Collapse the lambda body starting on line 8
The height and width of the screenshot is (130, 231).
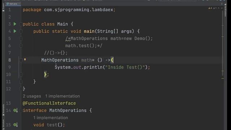point(21,60)
